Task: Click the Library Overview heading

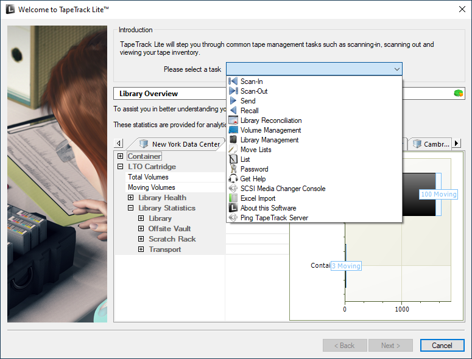Action: pos(149,94)
